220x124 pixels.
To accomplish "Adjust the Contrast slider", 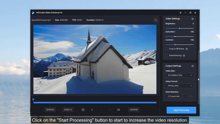I will click(x=179, y=45).
